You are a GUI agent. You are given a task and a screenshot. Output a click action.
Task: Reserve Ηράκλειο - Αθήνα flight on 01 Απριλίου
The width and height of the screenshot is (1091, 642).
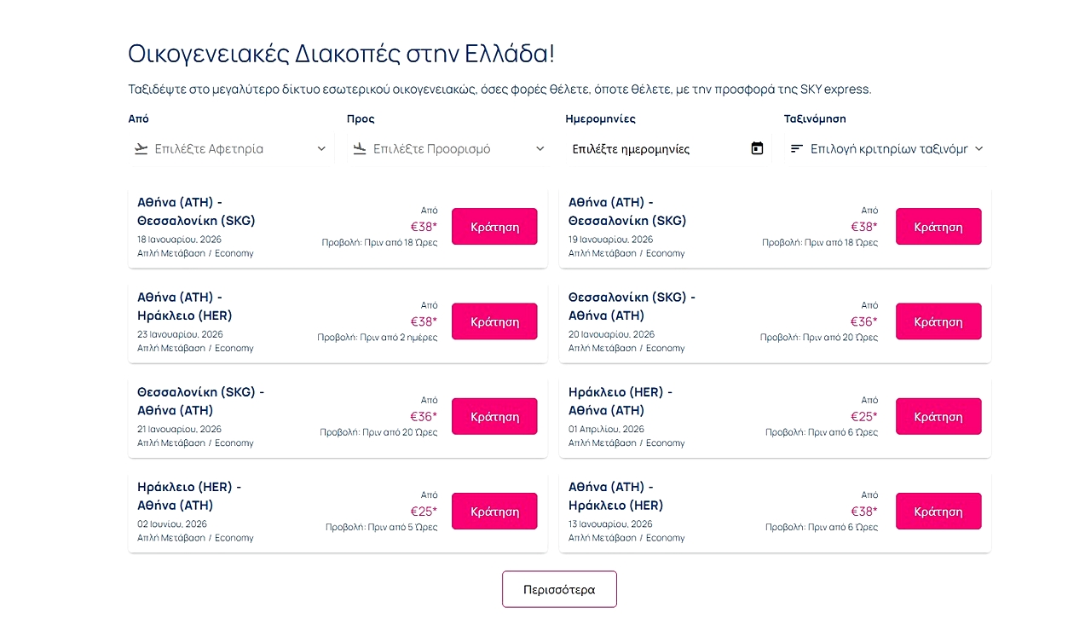tap(938, 417)
